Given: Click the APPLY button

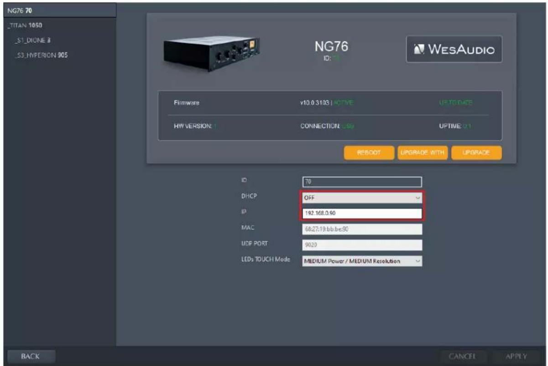Looking at the screenshot, I should pyautogui.click(x=516, y=356).
